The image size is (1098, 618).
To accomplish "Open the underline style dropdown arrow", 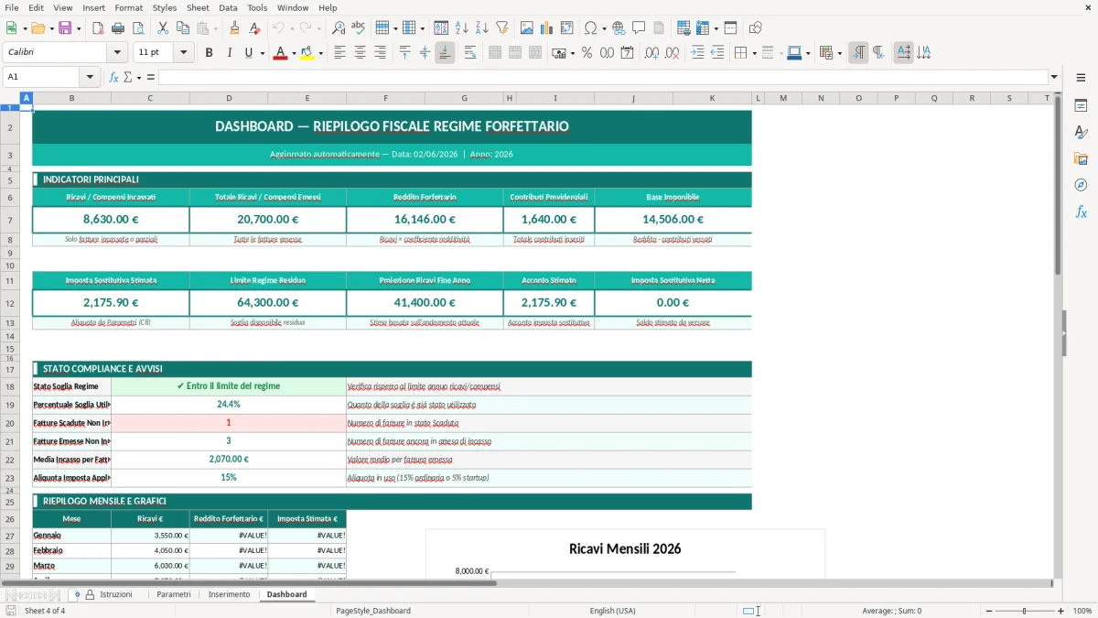I will coord(262,53).
